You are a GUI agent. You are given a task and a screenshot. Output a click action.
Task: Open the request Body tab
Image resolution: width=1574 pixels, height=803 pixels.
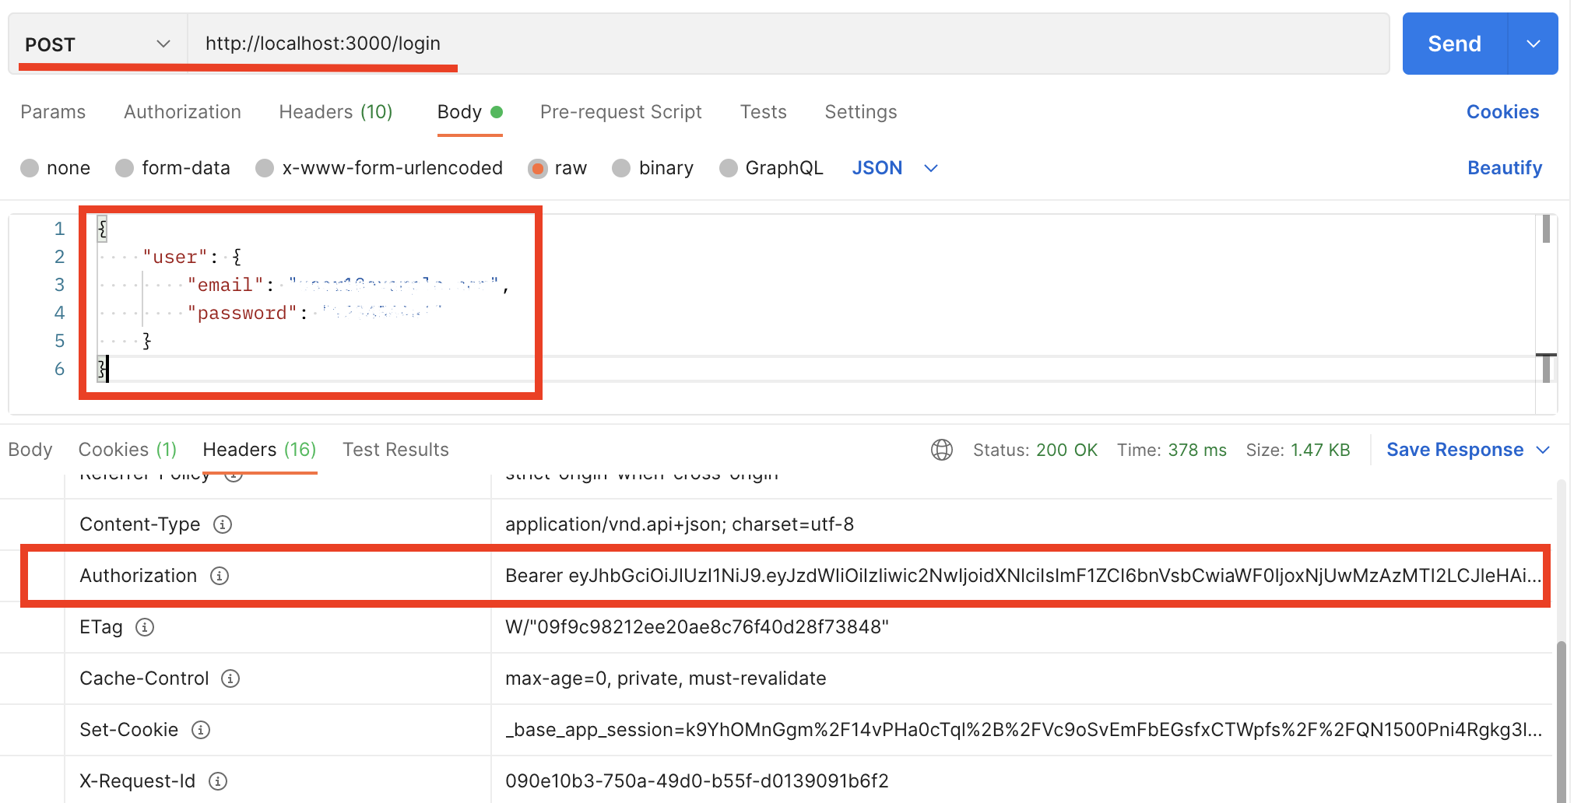pos(469,112)
